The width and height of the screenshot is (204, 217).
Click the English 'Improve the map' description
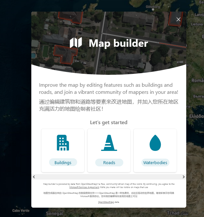click(x=109, y=88)
